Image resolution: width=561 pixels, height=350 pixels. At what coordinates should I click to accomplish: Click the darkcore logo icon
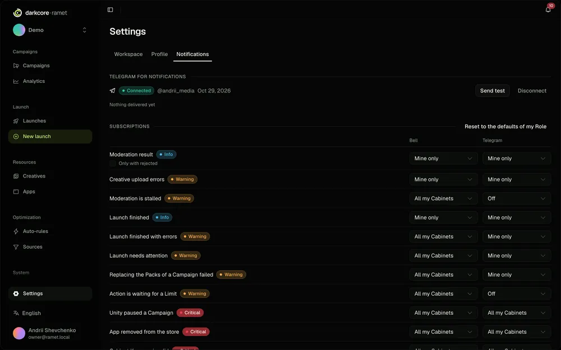point(17,13)
